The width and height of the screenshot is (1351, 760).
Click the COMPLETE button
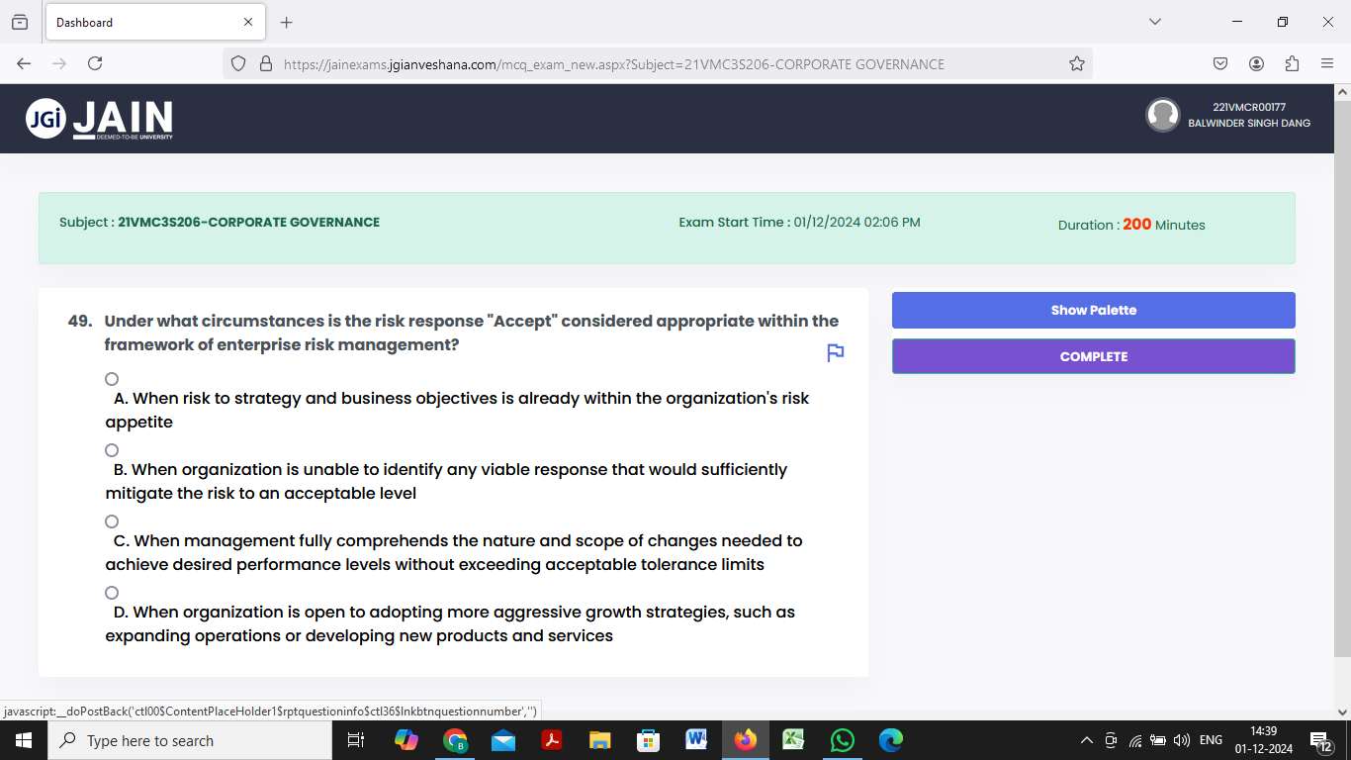pos(1093,356)
